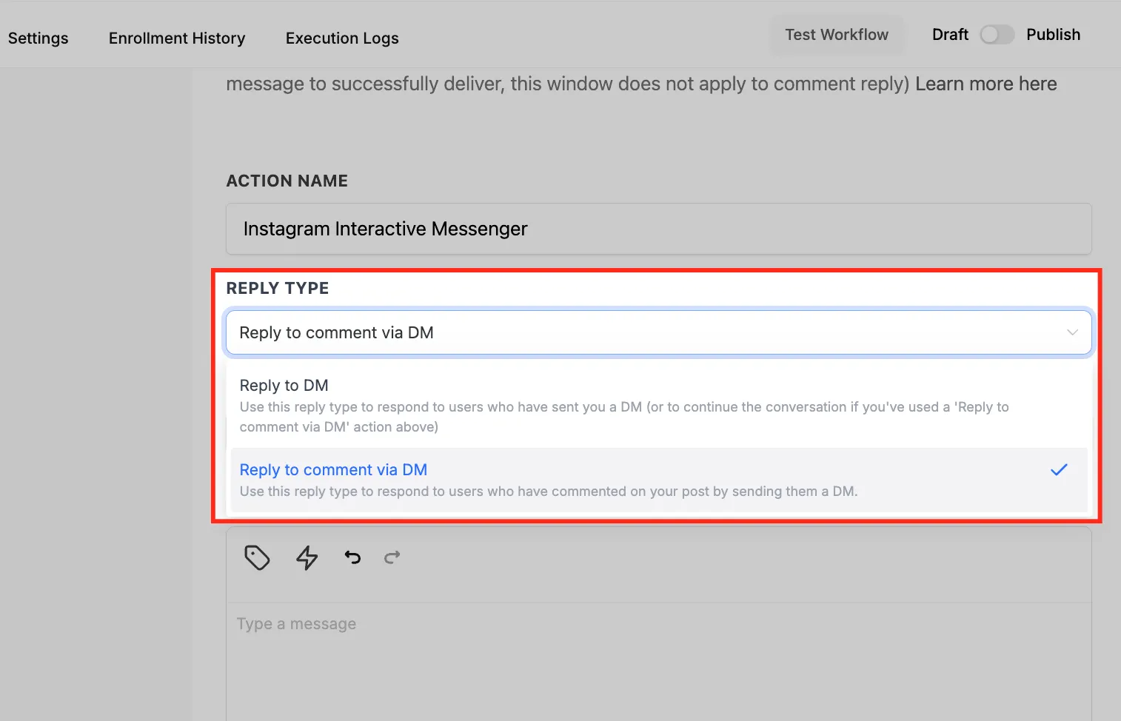1121x721 pixels.
Task: Click the tag icon in message toolbar
Action: click(x=257, y=557)
